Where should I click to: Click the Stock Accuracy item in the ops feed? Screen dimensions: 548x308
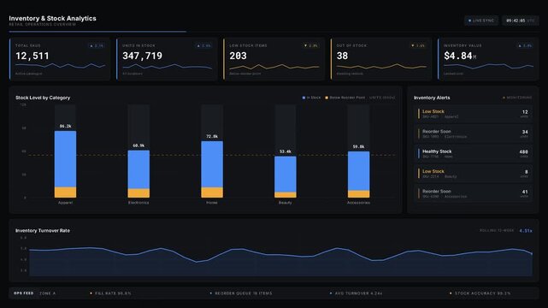(x=480, y=293)
